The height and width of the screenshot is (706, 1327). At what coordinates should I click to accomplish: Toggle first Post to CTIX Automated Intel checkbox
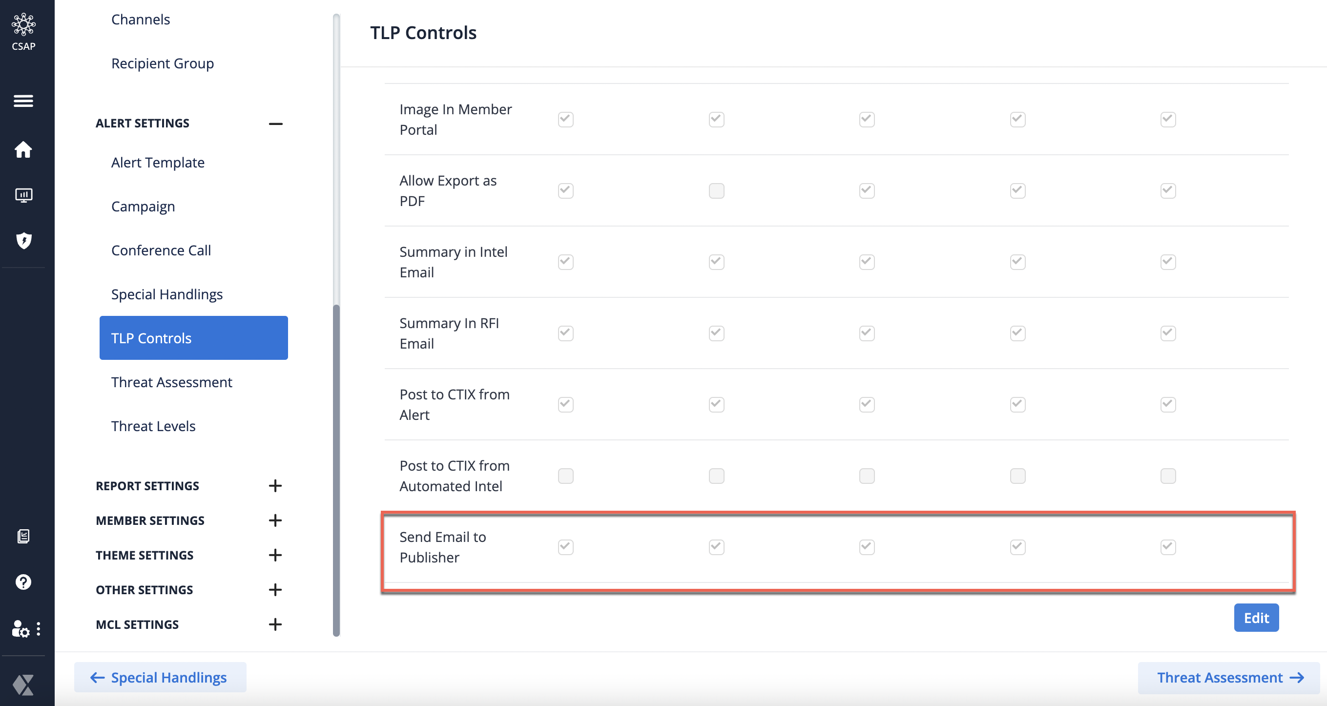pos(566,476)
